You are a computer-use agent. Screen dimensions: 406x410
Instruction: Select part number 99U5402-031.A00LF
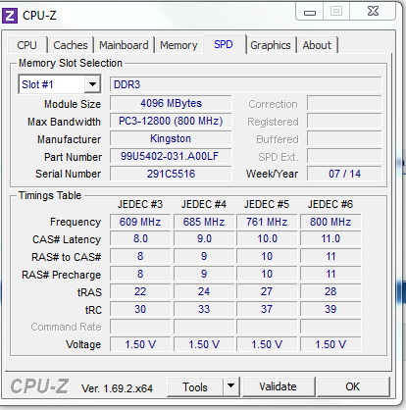pos(171,156)
